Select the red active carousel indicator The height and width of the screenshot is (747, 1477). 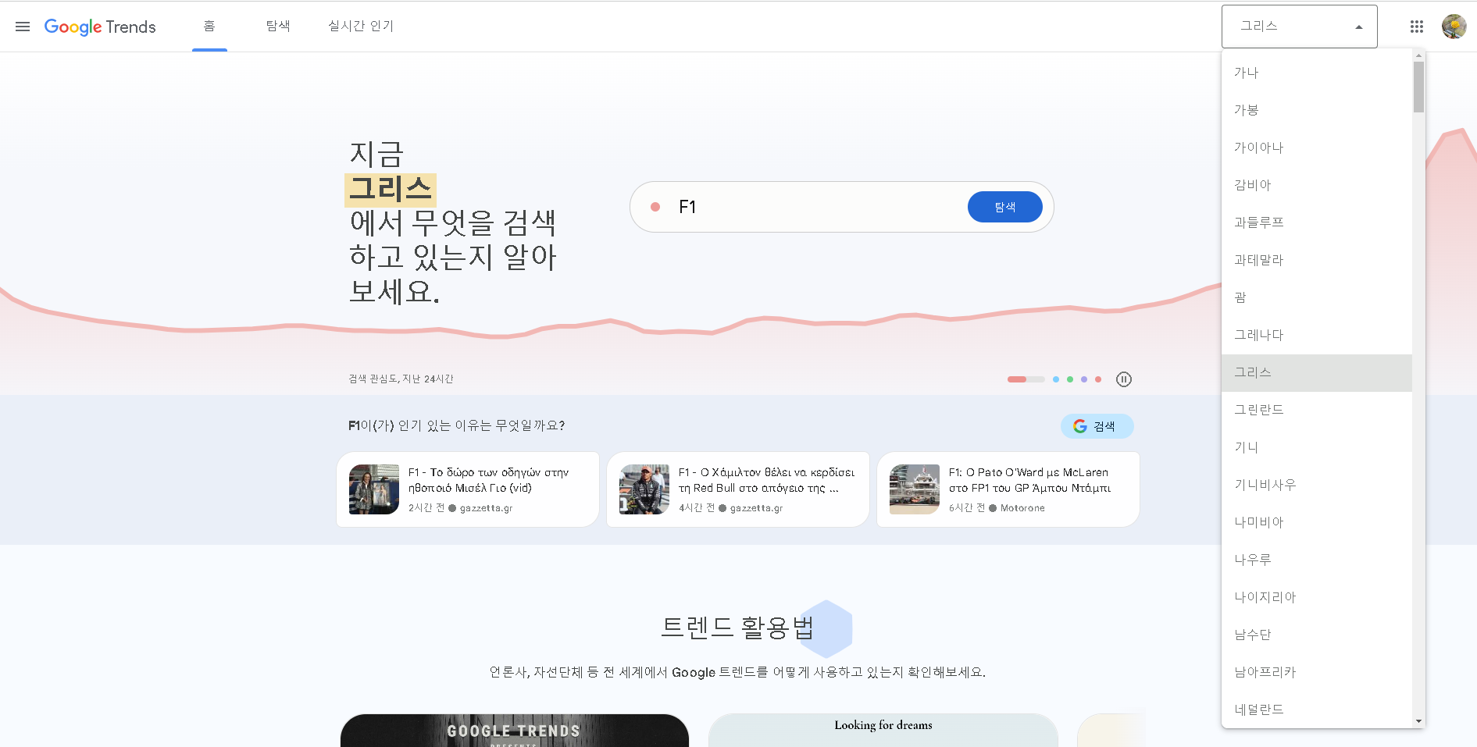click(1026, 379)
